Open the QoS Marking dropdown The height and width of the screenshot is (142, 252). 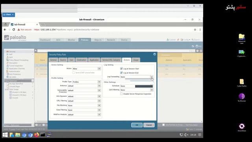click(x=152, y=90)
